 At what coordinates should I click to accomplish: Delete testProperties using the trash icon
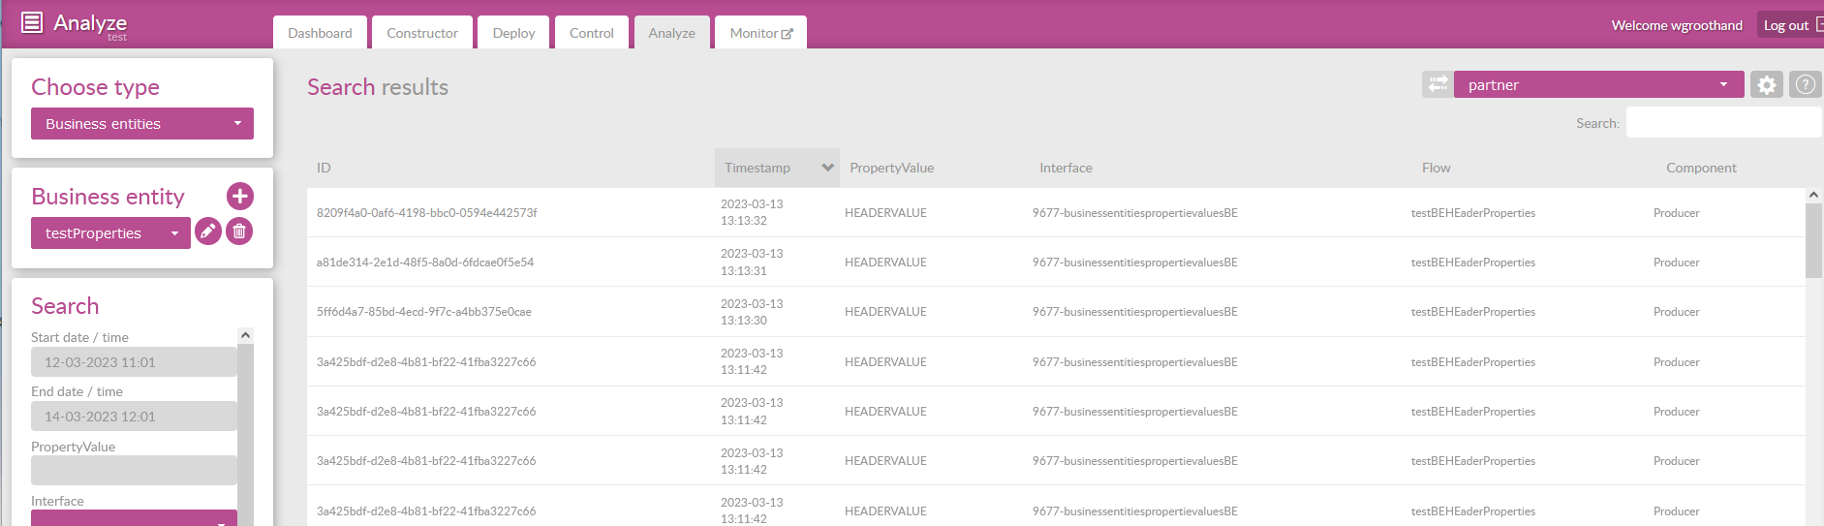(239, 232)
